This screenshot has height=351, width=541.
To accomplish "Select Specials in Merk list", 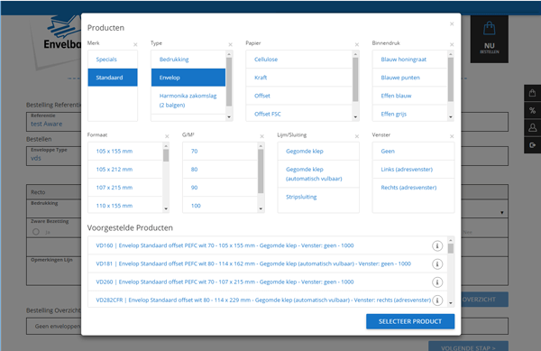I will pos(113,60).
